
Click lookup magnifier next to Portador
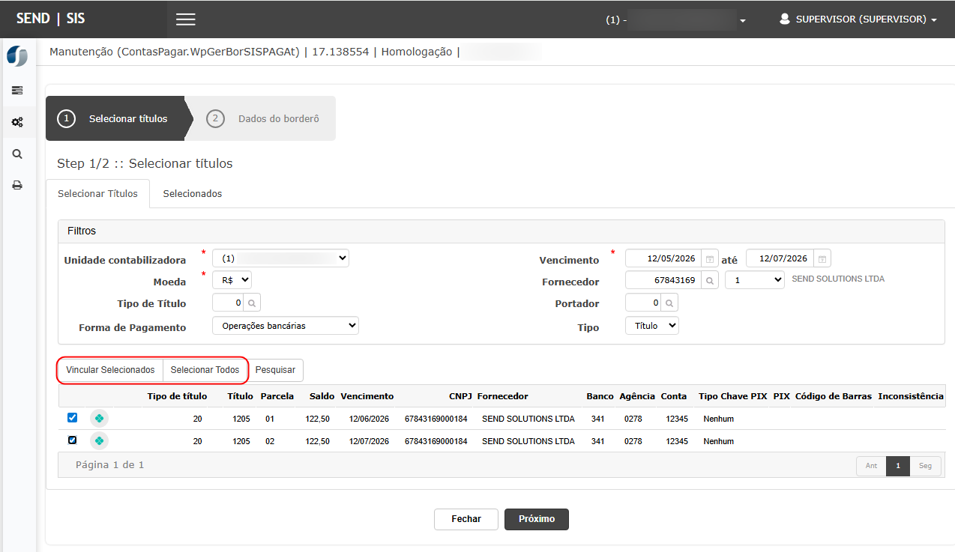[669, 303]
